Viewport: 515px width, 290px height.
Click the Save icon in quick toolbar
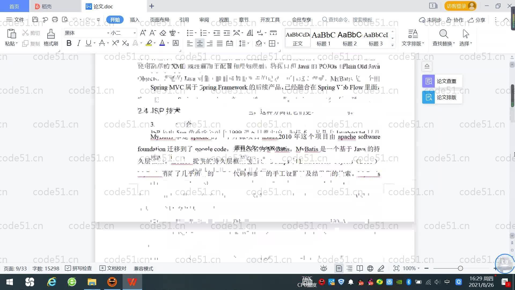pos(35,20)
